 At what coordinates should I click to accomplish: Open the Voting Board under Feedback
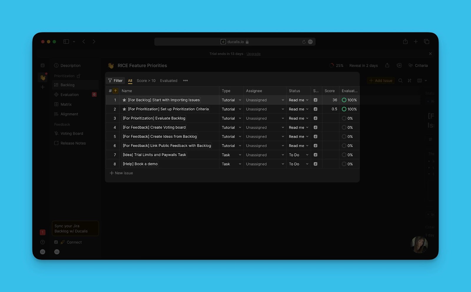pos(72,133)
